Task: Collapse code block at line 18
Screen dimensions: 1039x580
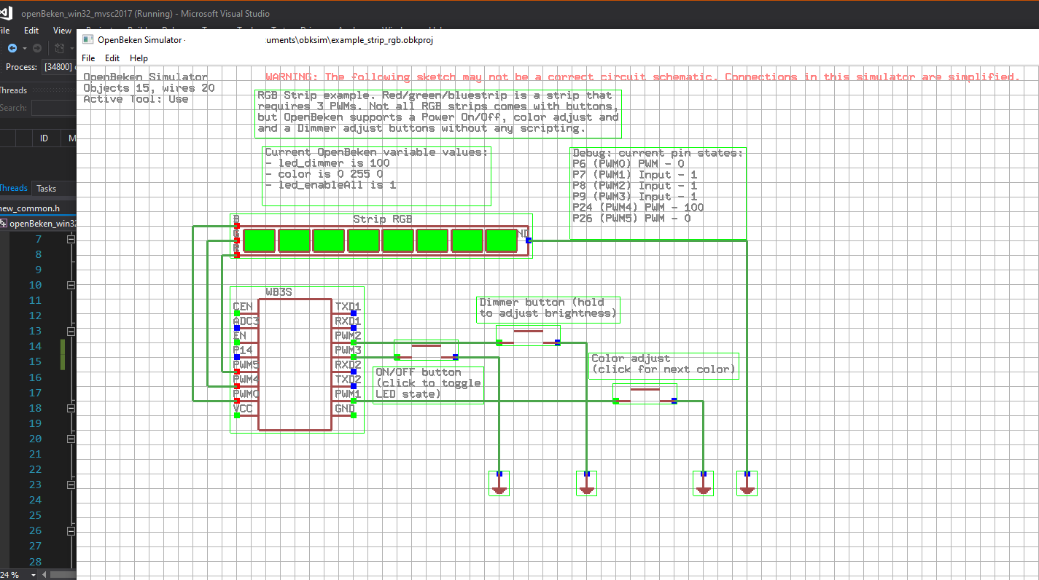Action: tap(71, 408)
